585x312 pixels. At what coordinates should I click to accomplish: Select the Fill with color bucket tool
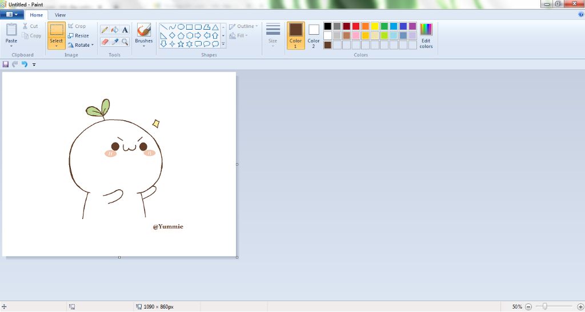tap(115, 30)
